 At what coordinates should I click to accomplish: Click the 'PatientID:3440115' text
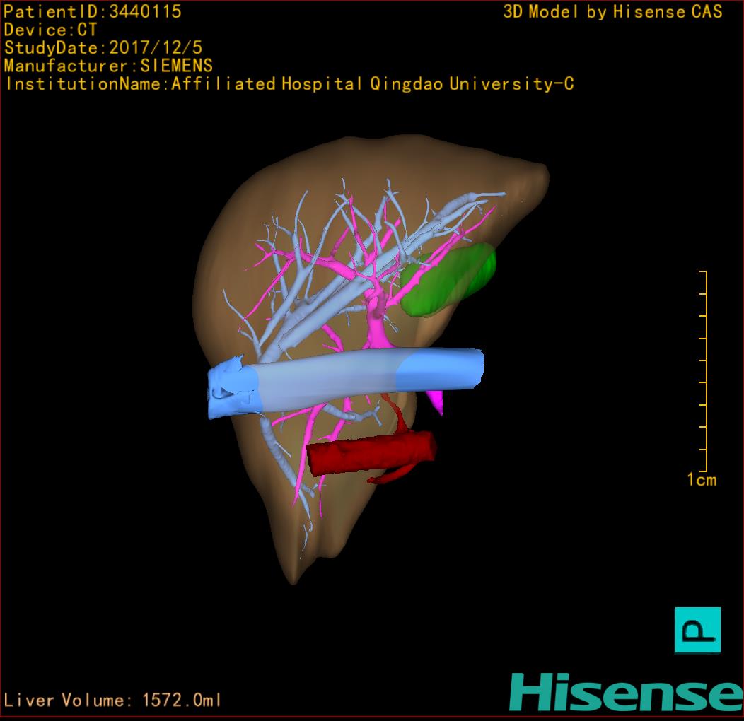(x=93, y=11)
